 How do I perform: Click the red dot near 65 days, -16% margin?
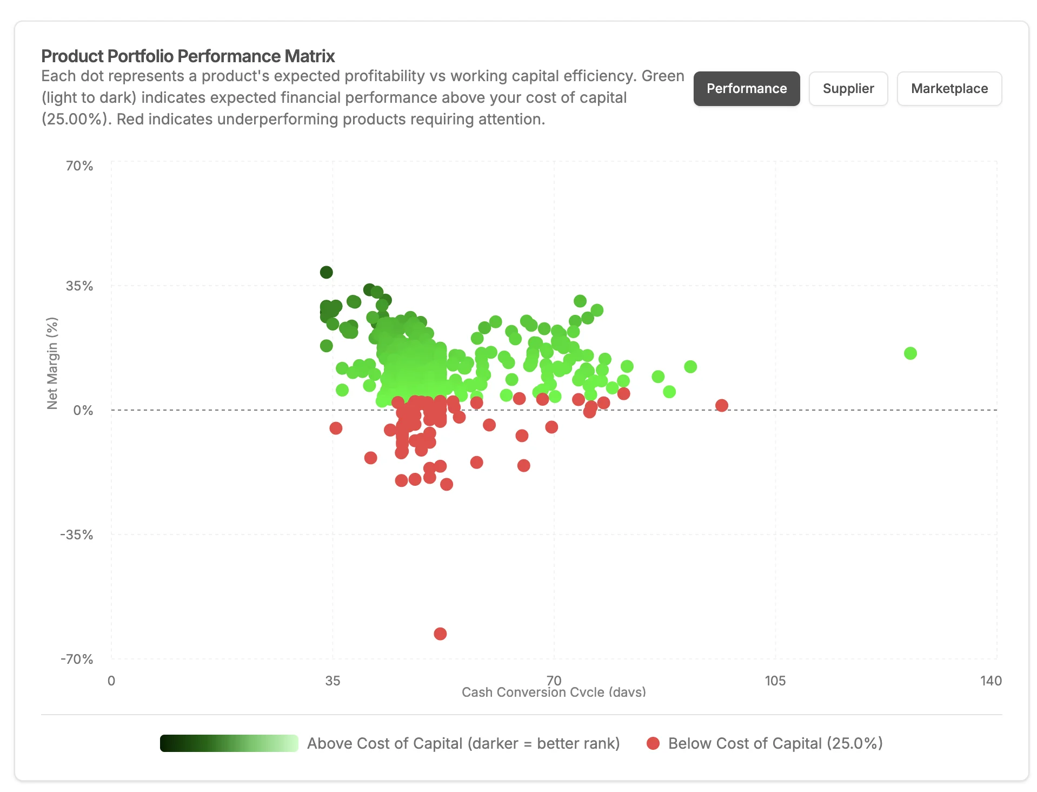tap(523, 465)
